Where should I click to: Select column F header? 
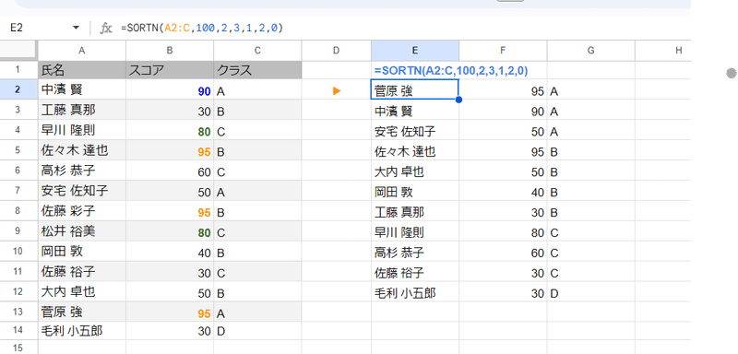[503, 51]
